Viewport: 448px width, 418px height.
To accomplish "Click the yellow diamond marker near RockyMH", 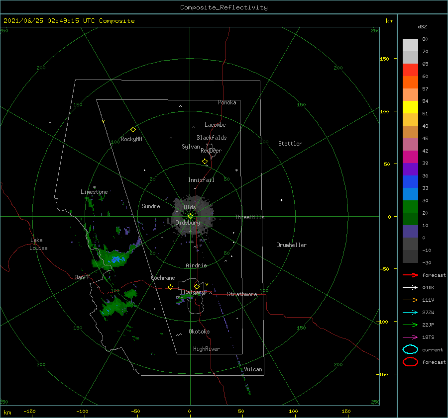I will [x=133, y=130].
